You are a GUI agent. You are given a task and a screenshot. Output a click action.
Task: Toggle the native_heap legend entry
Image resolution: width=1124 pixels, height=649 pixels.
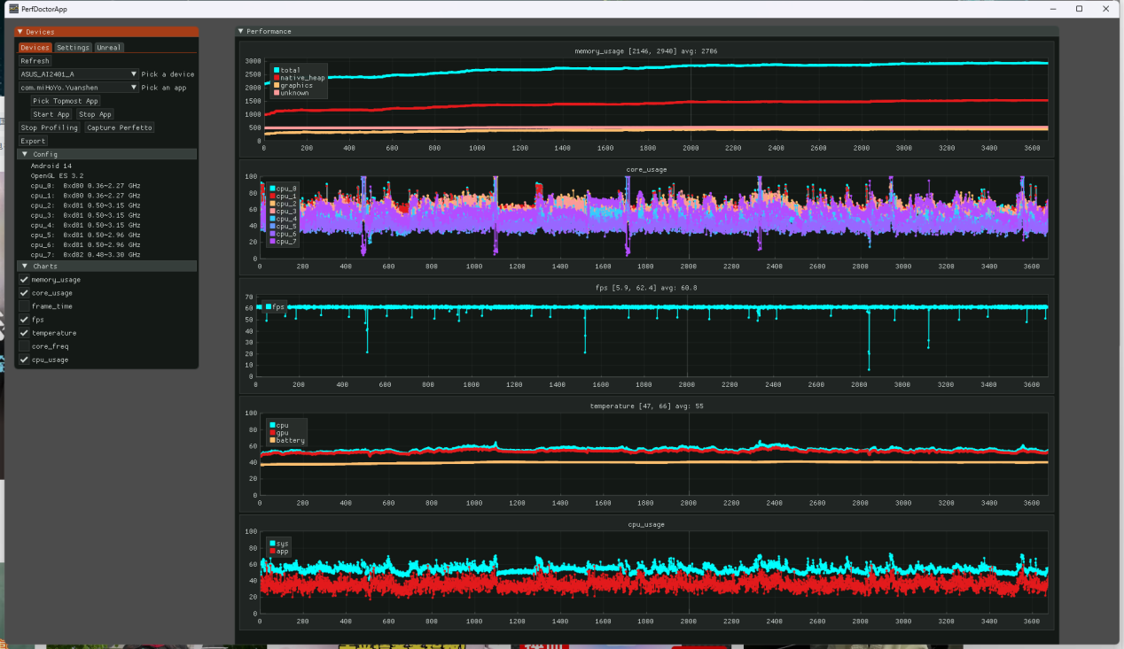pos(299,78)
